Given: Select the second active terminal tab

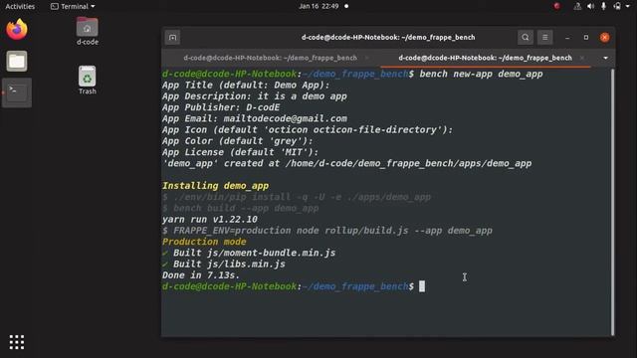Looking at the screenshot, I should (485, 58).
